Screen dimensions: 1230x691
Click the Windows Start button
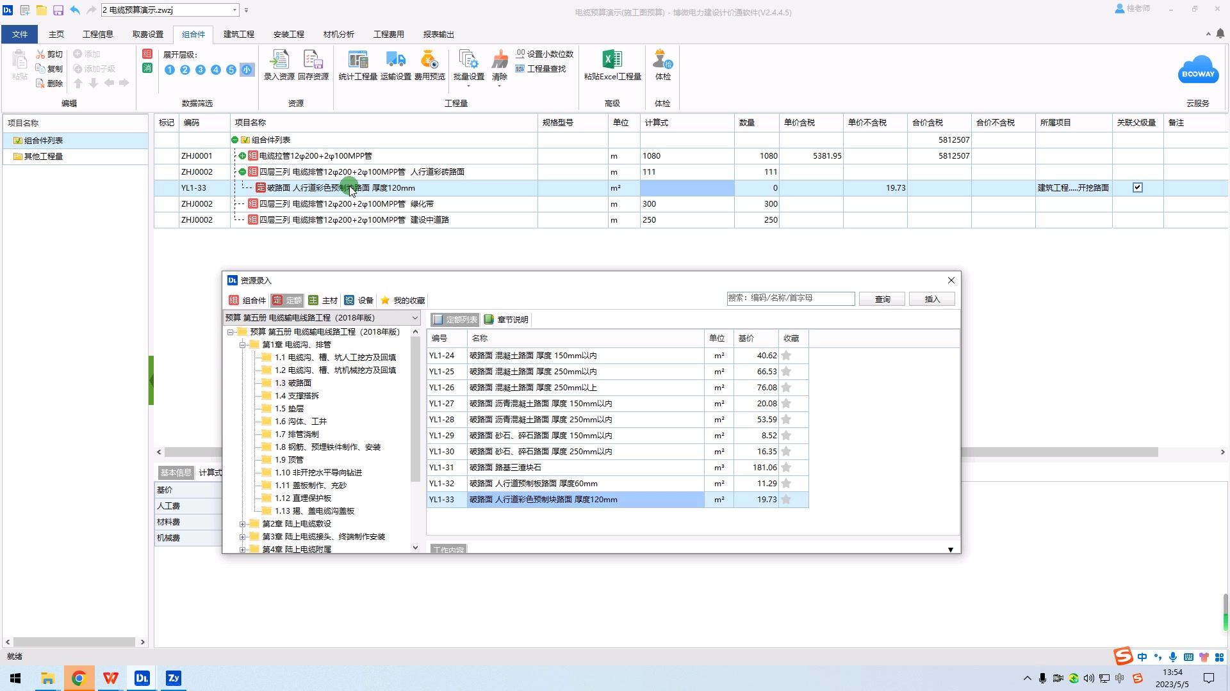pos(15,678)
